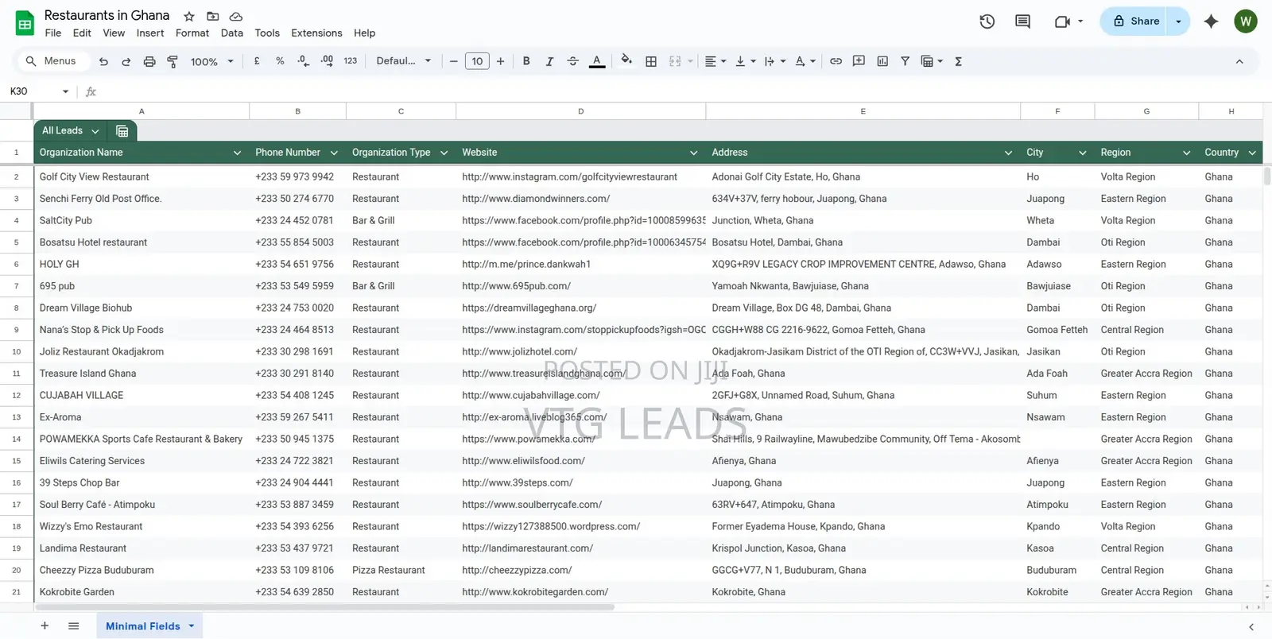Image resolution: width=1272 pixels, height=639 pixels.
Task: Open the All Leads table dropdown
Action: 95,131
